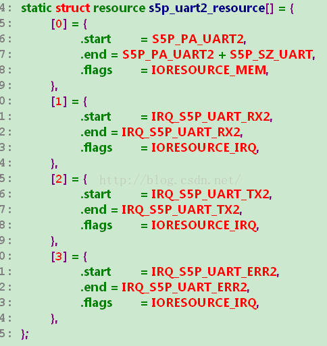The image size is (327, 346).
Task: Select the s5p_uart2_resource identifier
Action: (207, 9)
